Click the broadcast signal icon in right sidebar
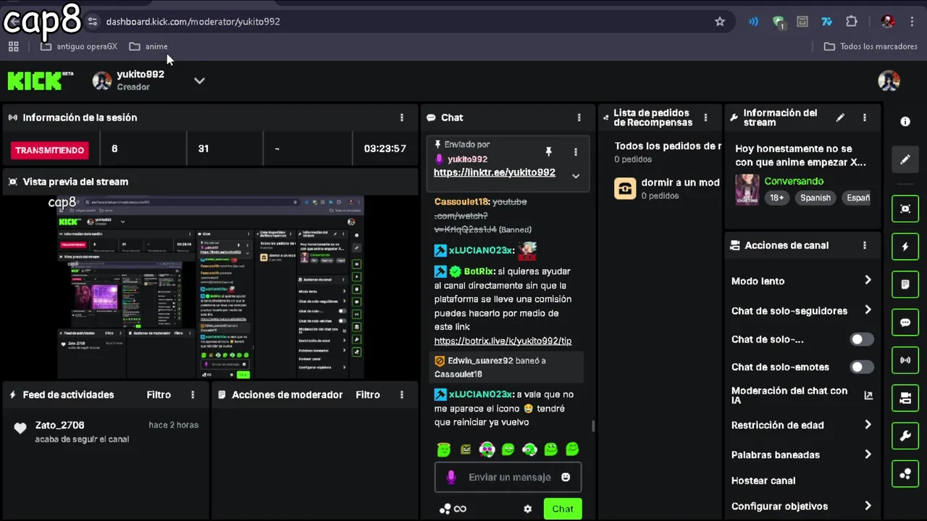Image resolution: width=927 pixels, height=521 pixels. [x=905, y=360]
